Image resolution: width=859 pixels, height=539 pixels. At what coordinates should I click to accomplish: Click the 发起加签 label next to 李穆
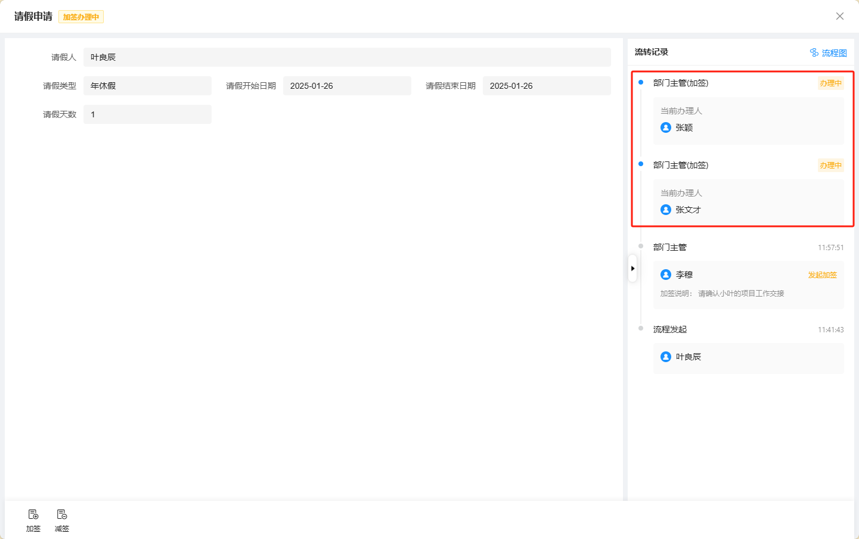822,275
